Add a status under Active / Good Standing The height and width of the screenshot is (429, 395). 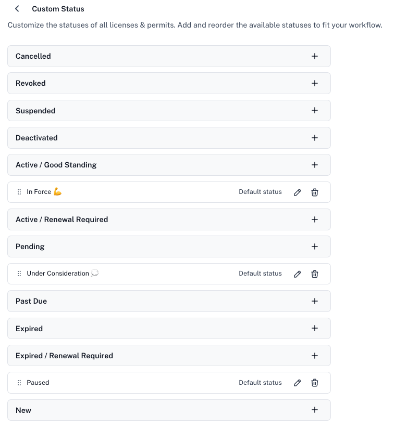coord(315,165)
